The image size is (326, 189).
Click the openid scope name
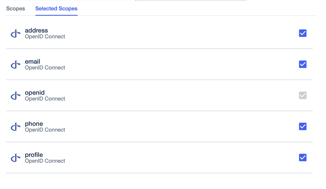34,93
